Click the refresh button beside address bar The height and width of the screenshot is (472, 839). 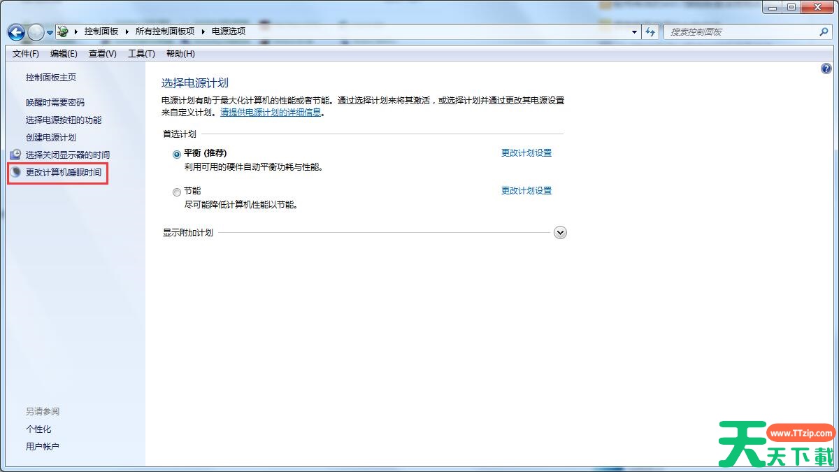point(651,31)
